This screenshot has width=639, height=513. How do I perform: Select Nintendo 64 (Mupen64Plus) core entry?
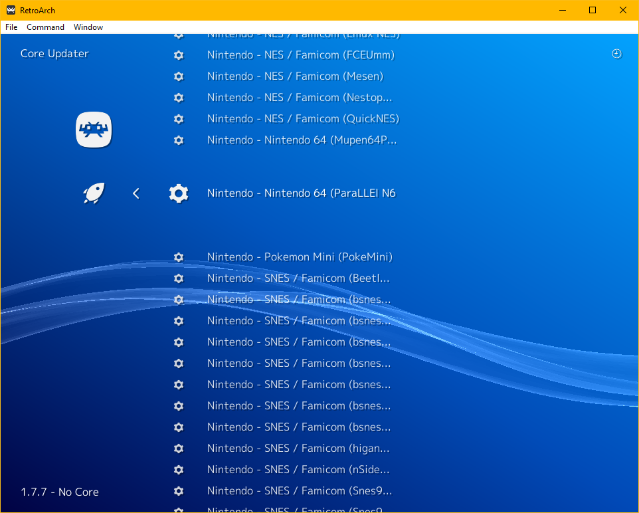point(302,140)
